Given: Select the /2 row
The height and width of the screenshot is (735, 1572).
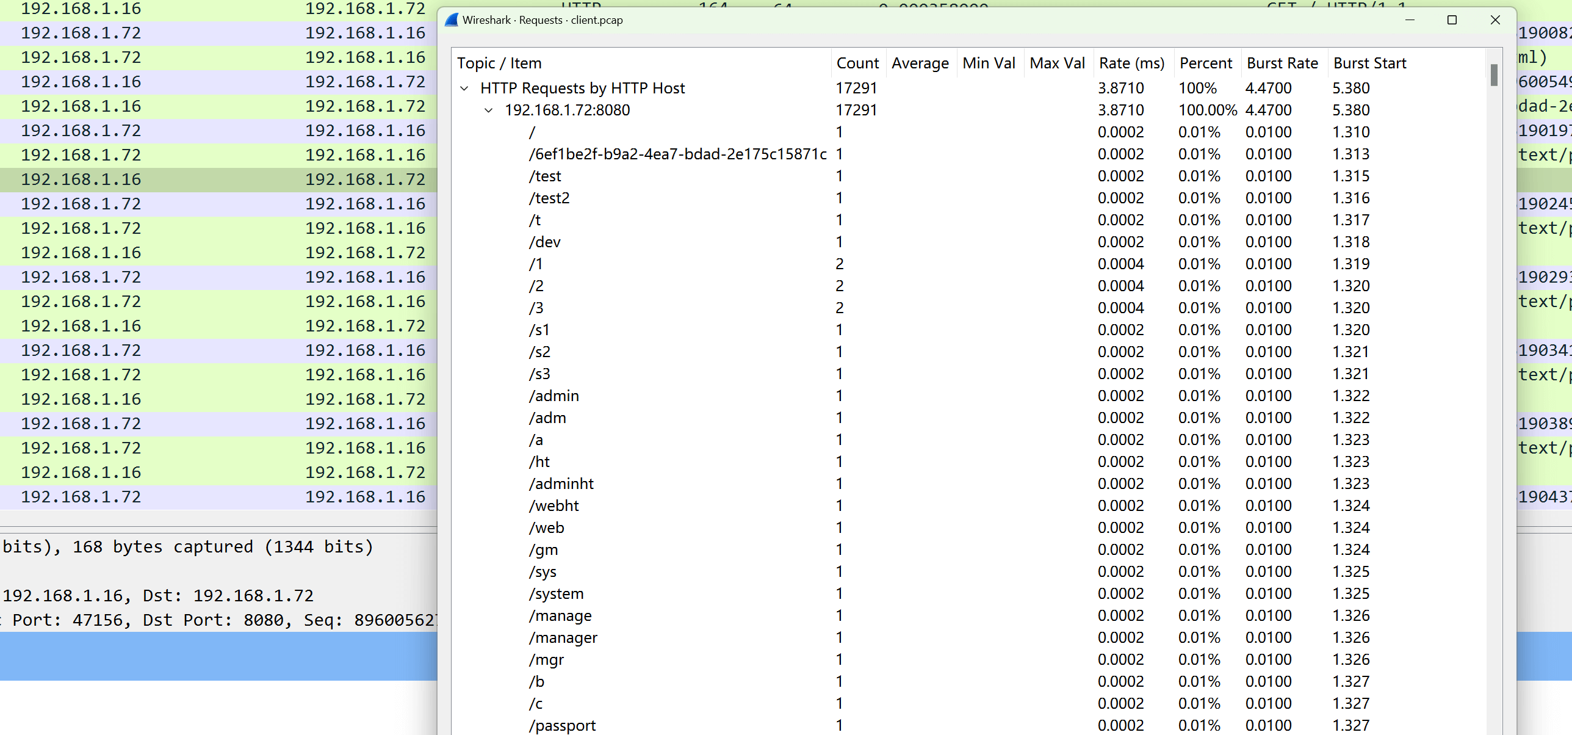Looking at the screenshot, I should pyautogui.click(x=970, y=286).
